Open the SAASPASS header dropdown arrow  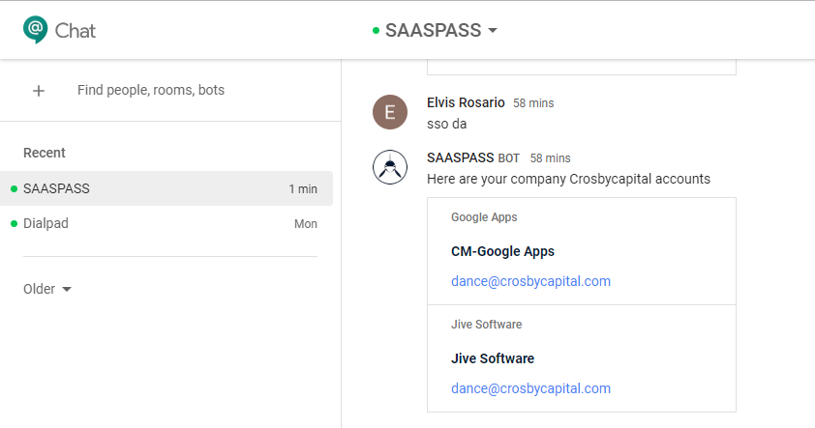pyautogui.click(x=493, y=31)
